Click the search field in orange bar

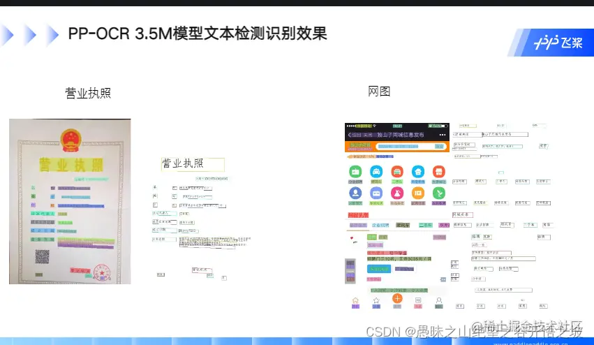[410, 147]
